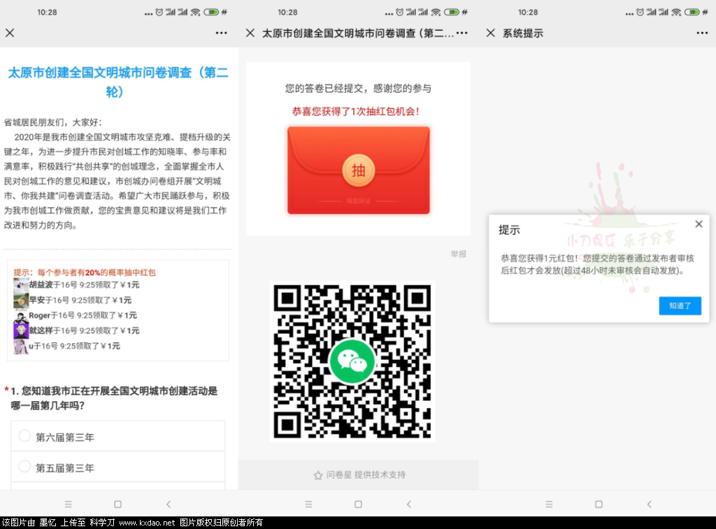The height and width of the screenshot is (529, 716).
Task: Tap the Android back arrow on left screen
Action: coord(169,504)
